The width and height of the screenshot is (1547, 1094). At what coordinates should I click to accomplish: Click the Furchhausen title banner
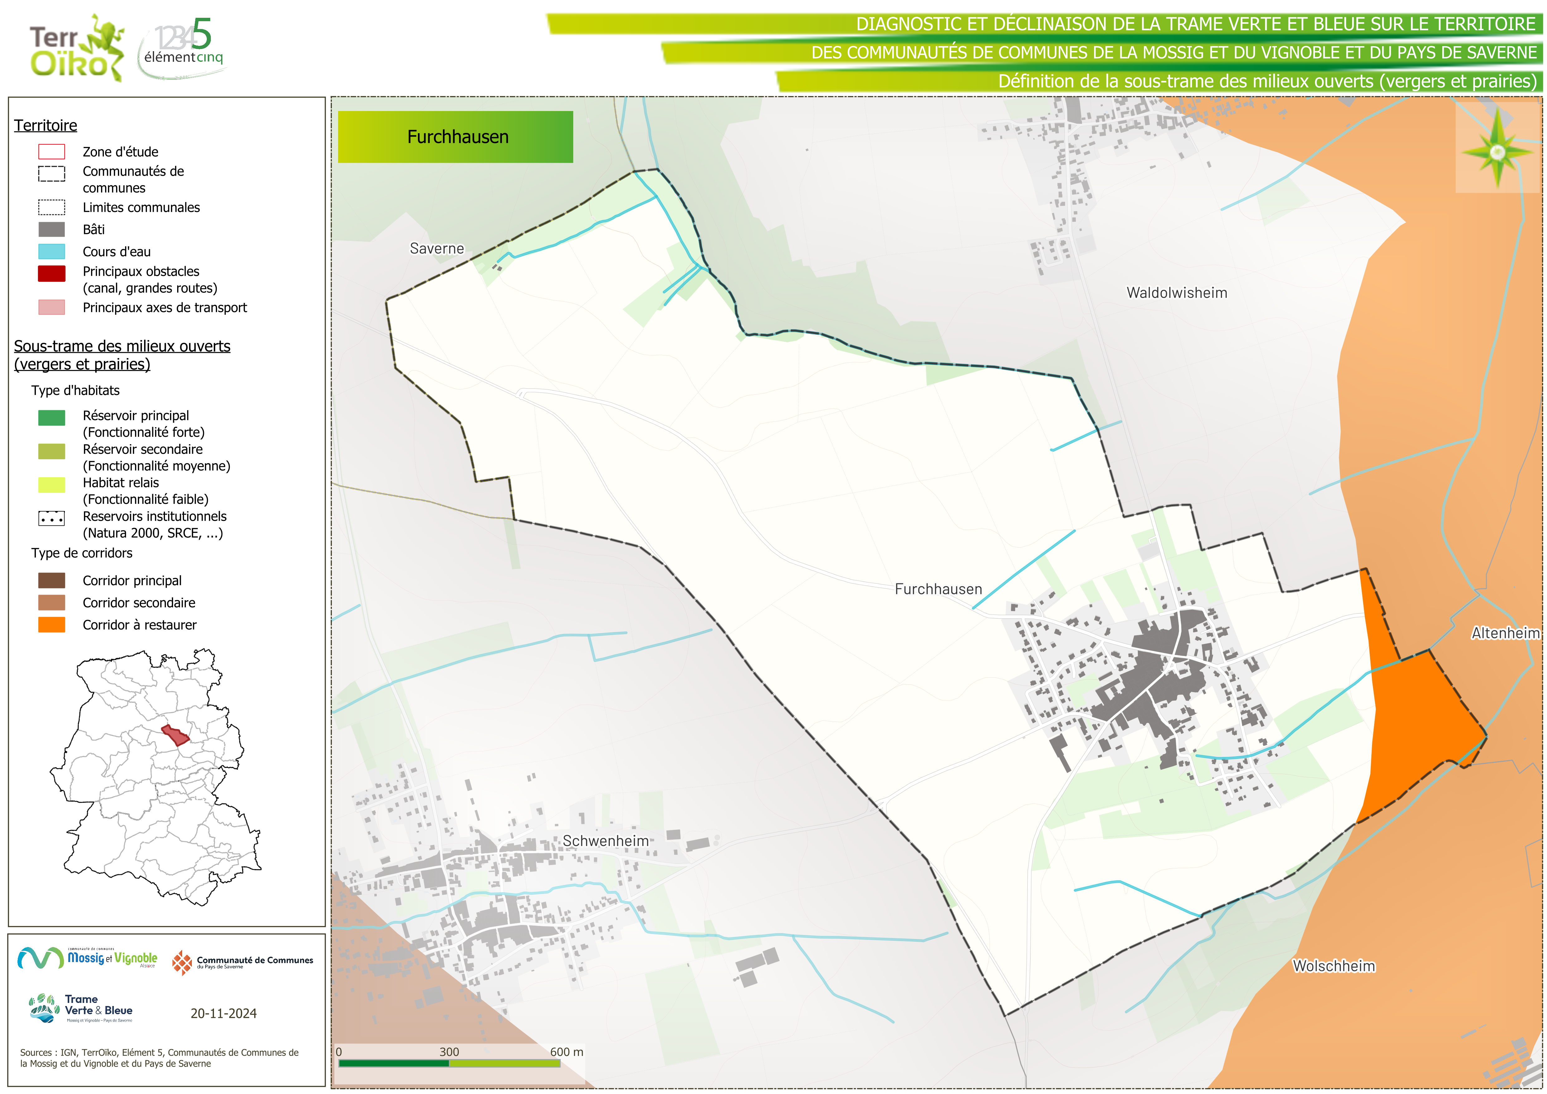[455, 137]
